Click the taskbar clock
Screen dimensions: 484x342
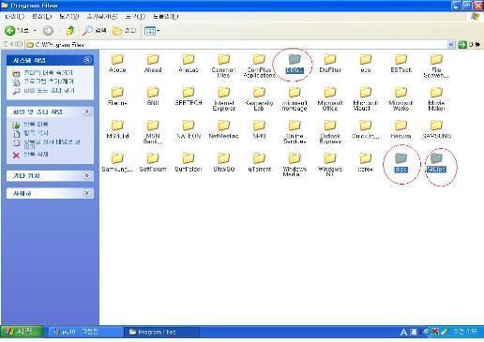pos(466,332)
